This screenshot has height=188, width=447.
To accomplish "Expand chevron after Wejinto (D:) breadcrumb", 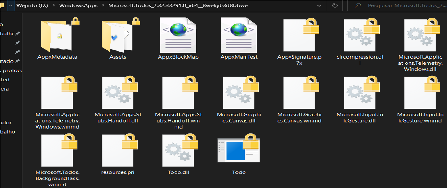I will (54, 6).
